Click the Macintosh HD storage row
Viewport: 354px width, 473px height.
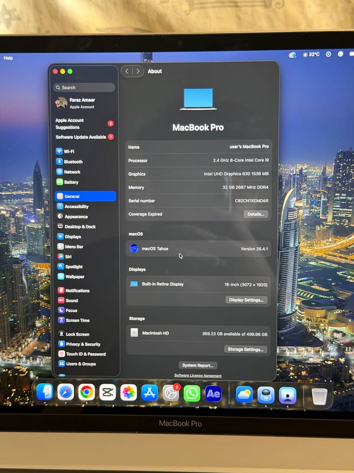[198, 333]
